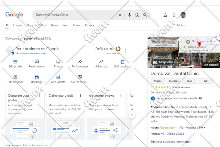Screen dimensions: 220x147
Task: Open Add update post icon
Action: [x=58, y=77]
